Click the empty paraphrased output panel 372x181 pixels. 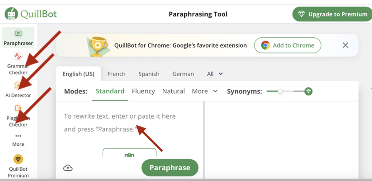pos(281,140)
